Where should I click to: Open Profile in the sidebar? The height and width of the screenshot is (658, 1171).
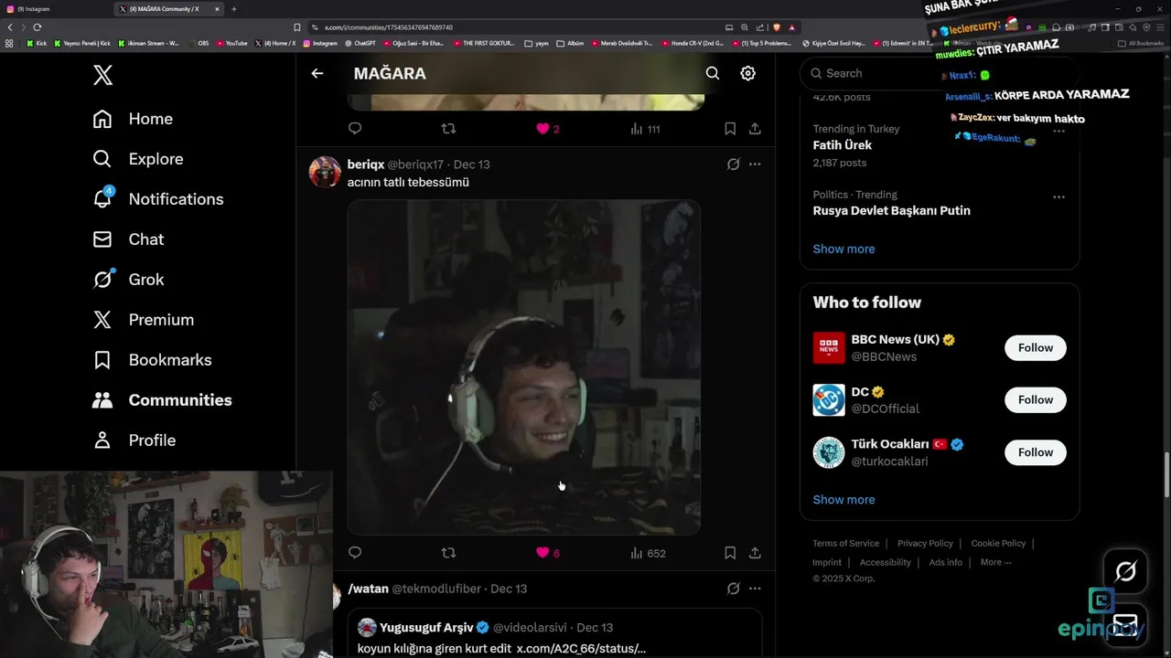(x=134, y=440)
